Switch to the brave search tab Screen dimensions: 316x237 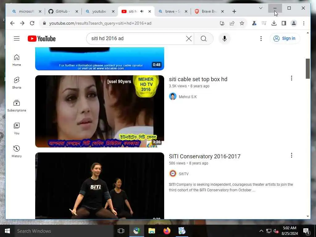tap(172, 11)
